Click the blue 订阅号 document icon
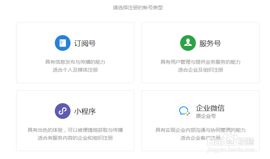The width and height of the screenshot is (270, 159). tap(63, 43)
